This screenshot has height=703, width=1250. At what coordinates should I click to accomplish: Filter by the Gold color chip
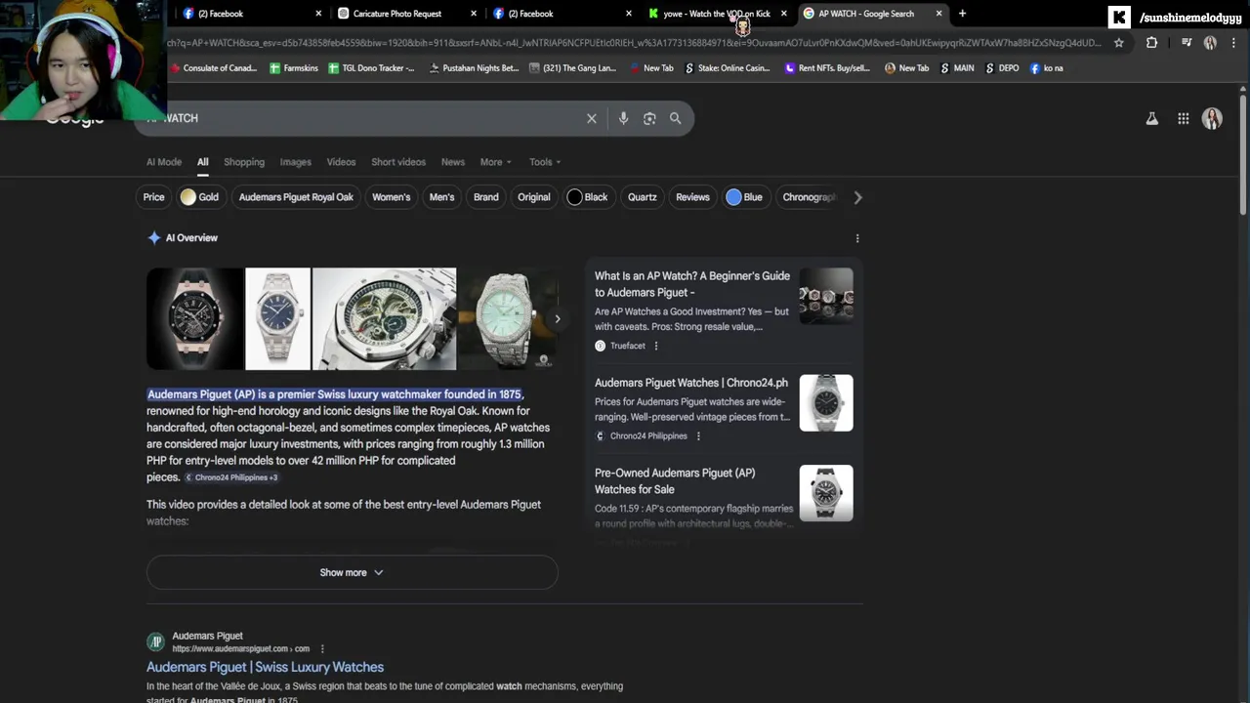[x=200, y=197]
